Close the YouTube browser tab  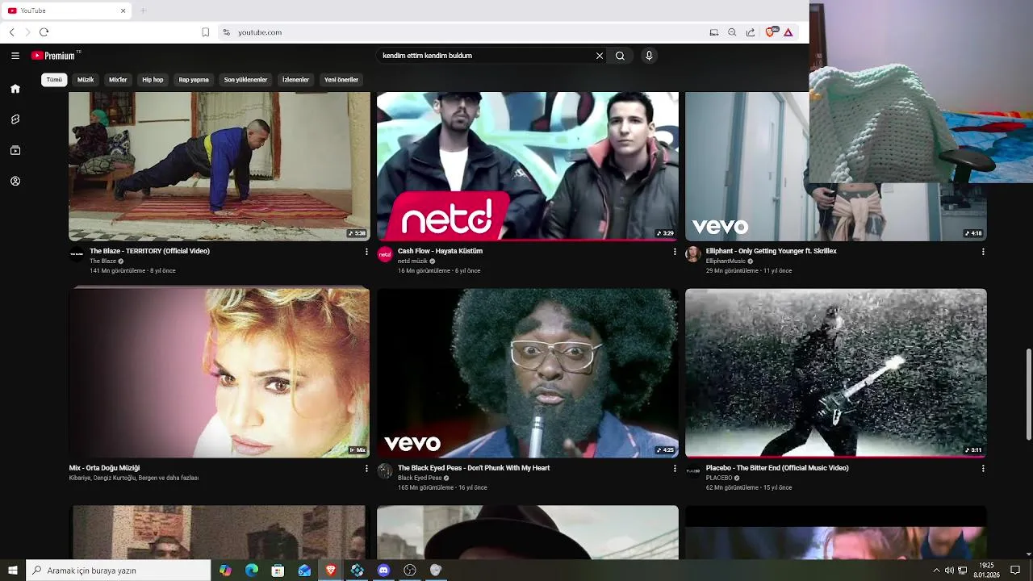[x=123, y=10]
